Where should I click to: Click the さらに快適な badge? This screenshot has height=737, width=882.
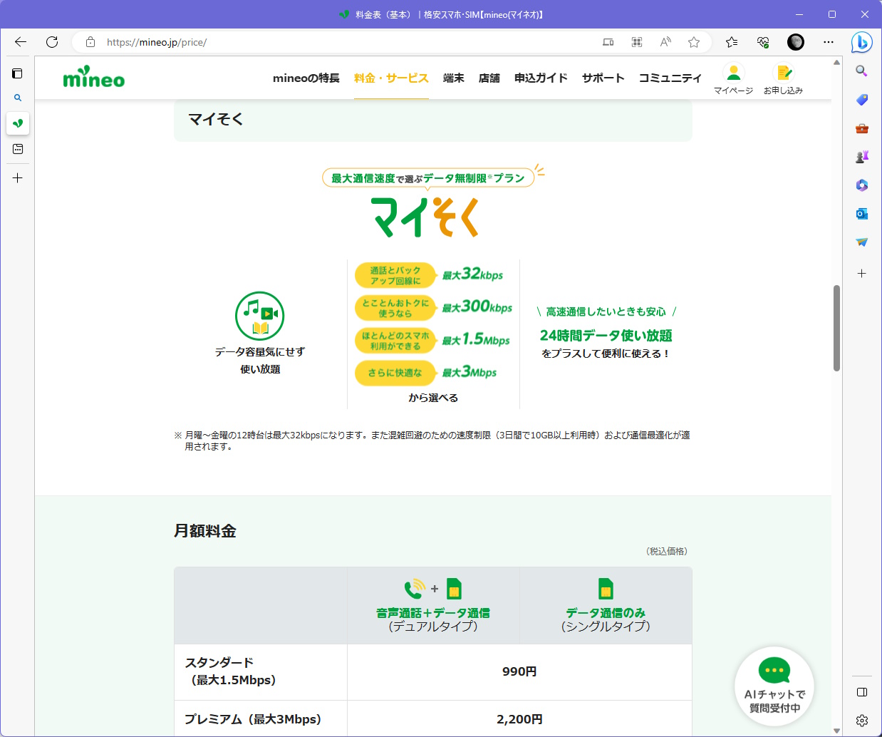click(x=395, y=373)
